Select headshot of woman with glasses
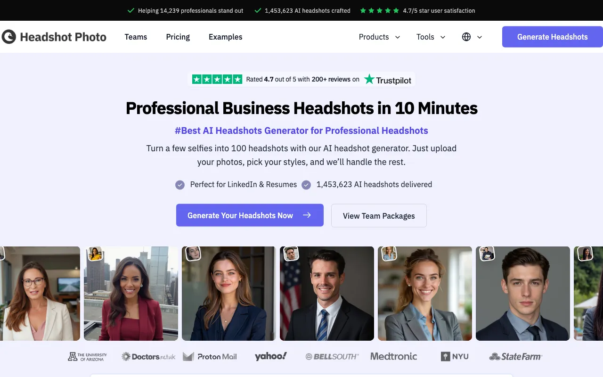The height and width of the screenshot is (377, 603). click(x=40, y=294)
